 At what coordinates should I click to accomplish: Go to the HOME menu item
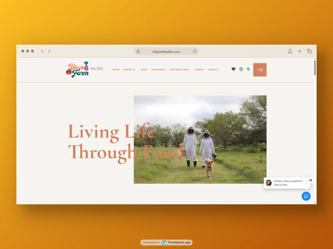[x=116, y=70]
